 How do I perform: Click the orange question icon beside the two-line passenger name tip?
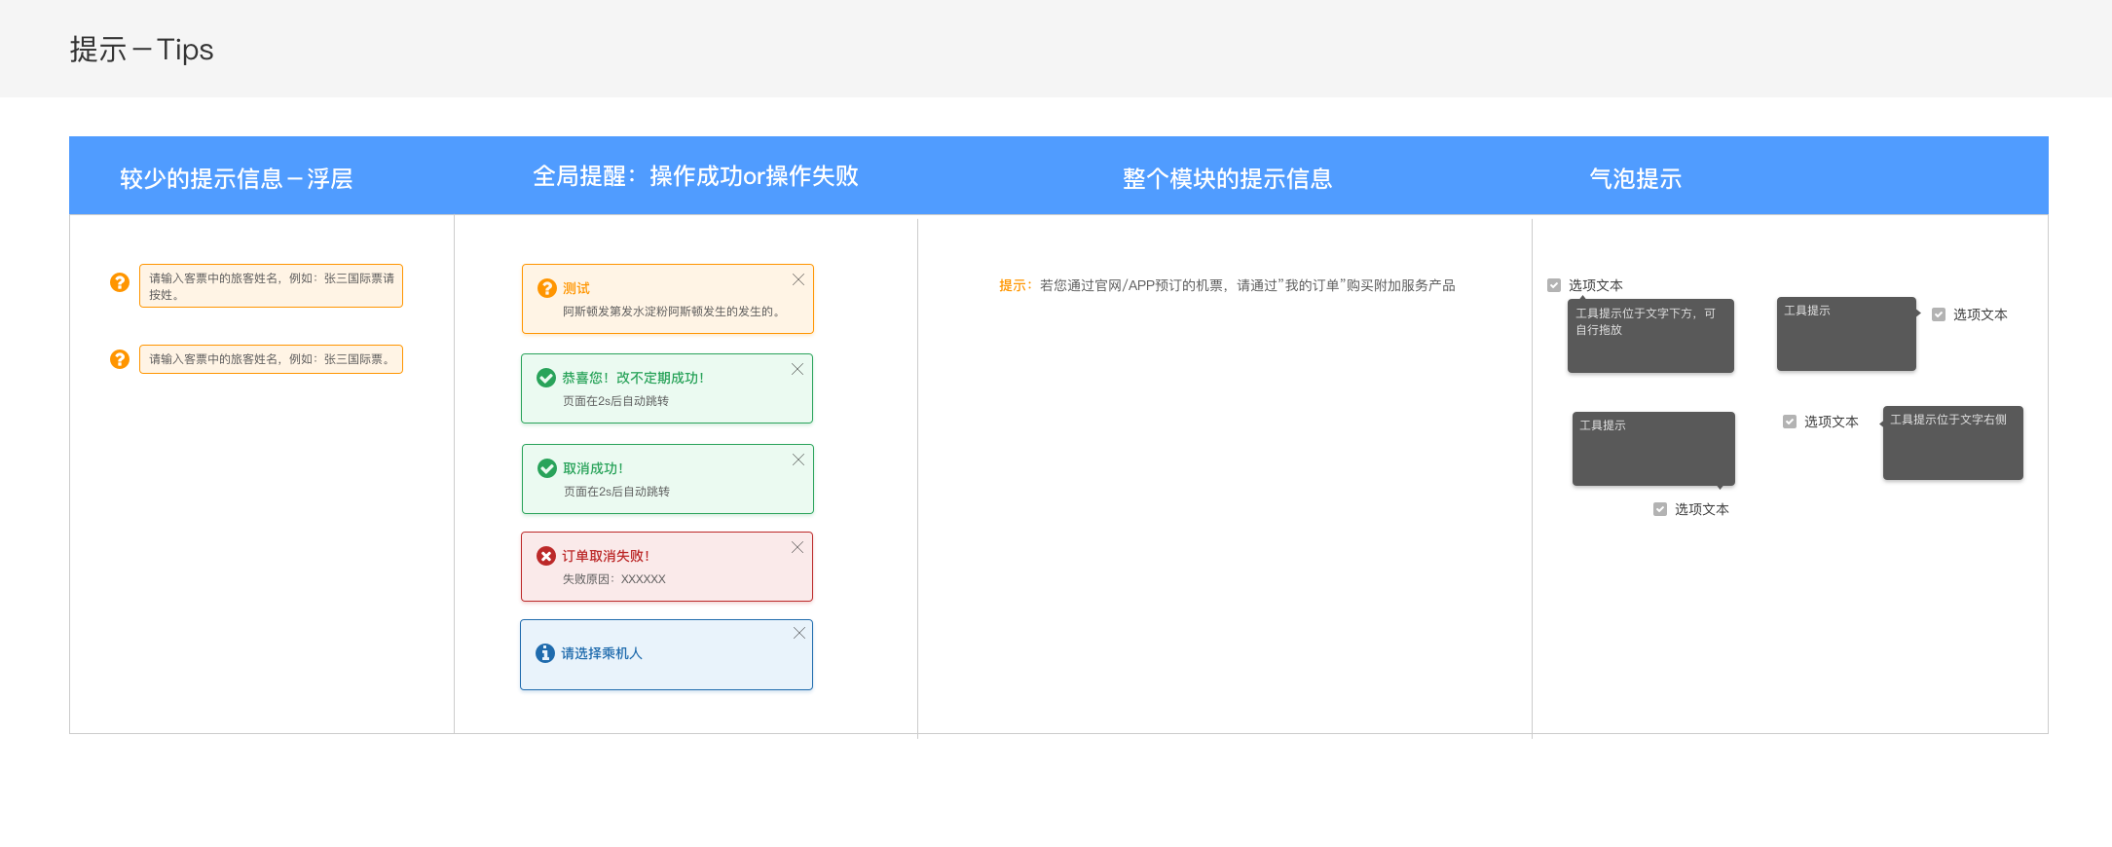coord(120,282)
